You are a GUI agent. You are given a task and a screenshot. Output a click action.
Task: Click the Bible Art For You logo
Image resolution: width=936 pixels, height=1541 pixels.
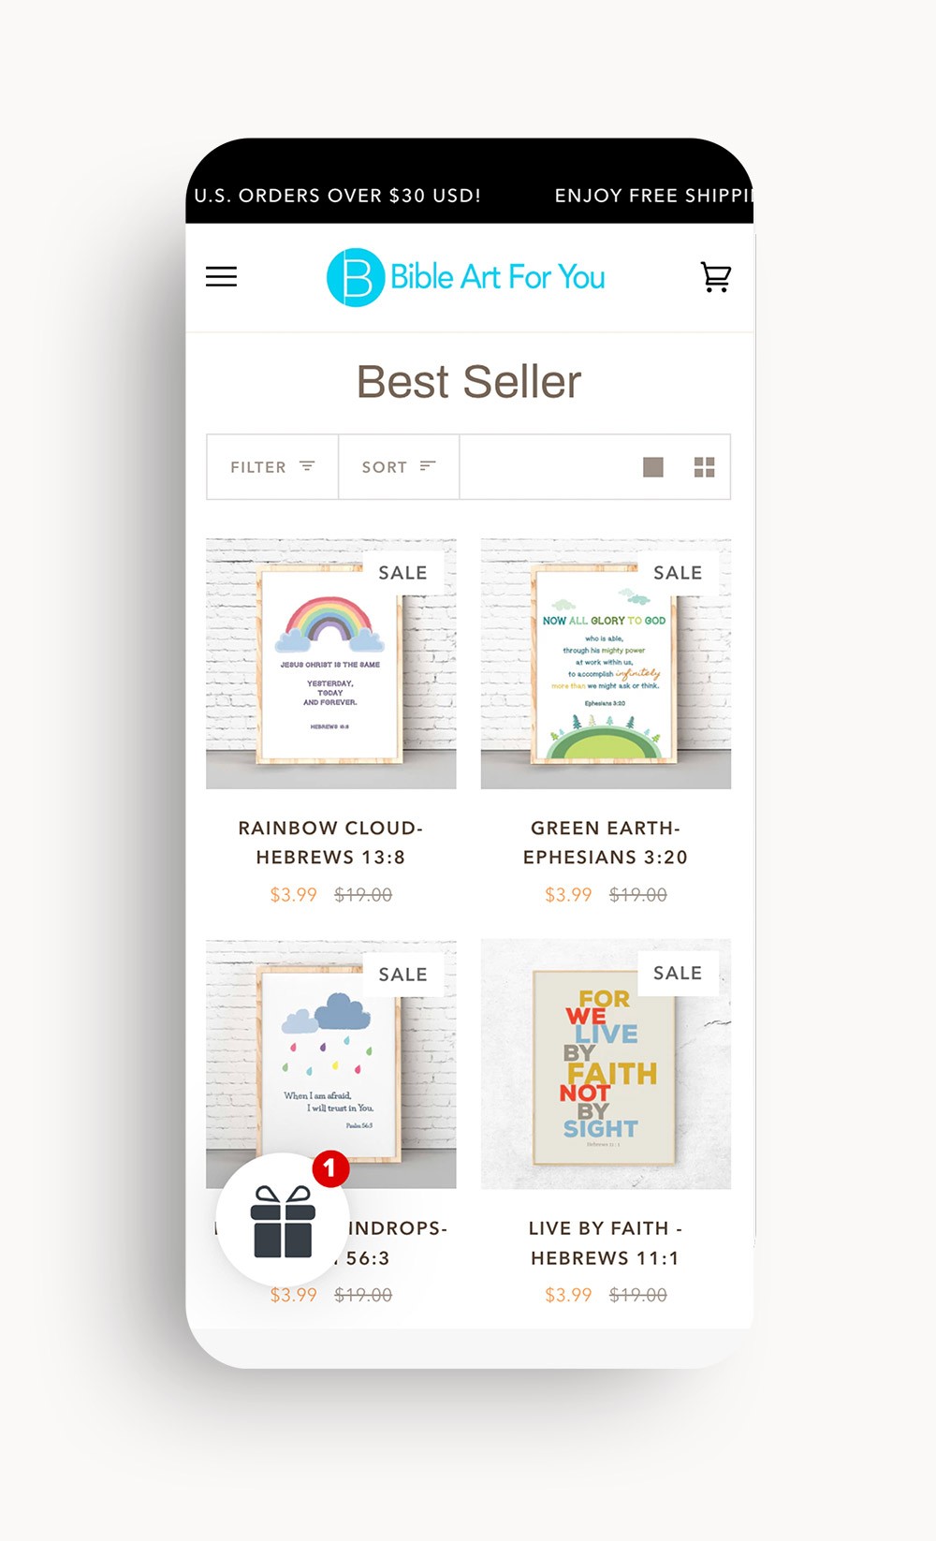pyautogui.click(x=466, y=277)
